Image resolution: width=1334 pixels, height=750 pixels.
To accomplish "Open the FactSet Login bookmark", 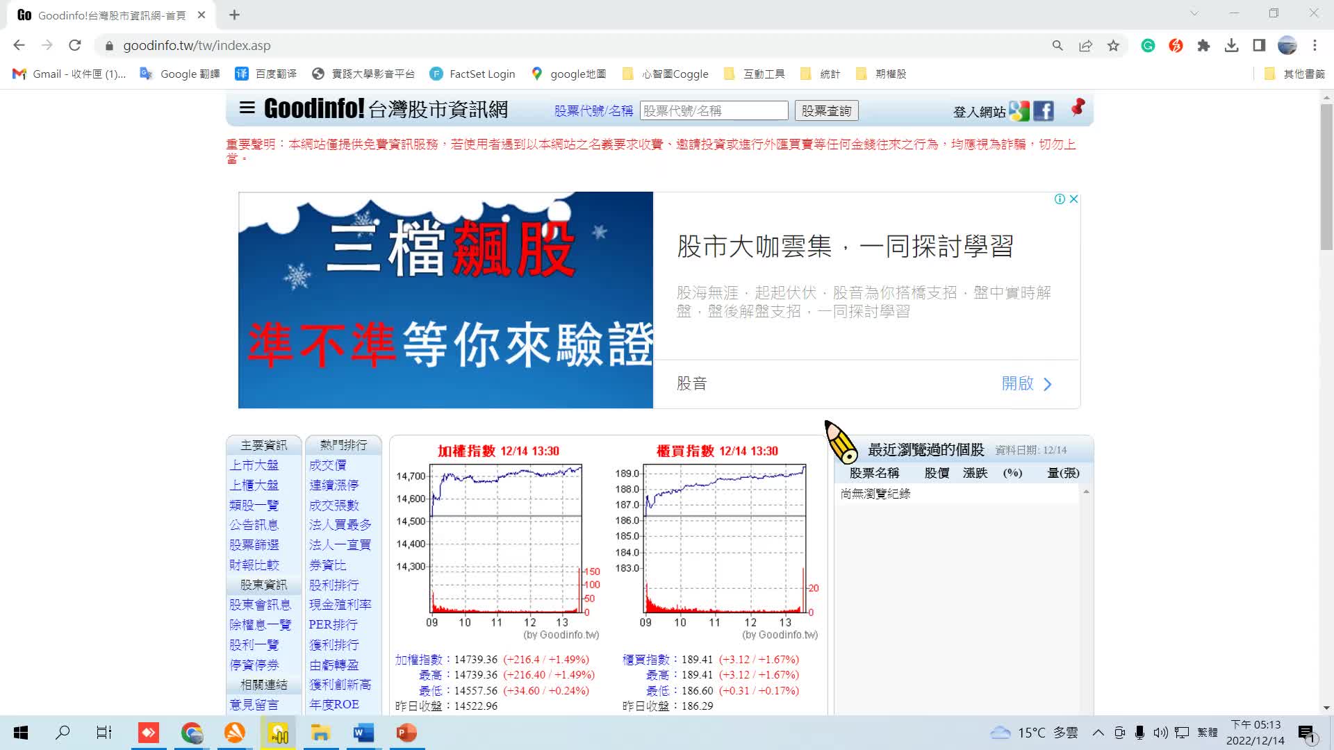I will point(472,74).
